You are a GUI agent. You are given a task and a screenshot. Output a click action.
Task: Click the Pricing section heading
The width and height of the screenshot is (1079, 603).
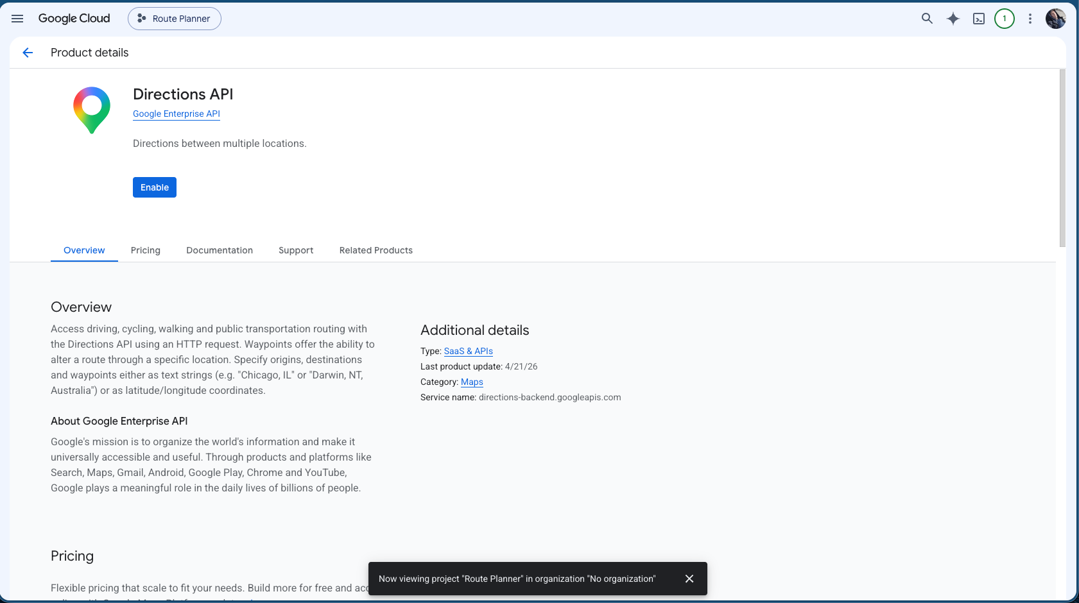(x=72, y=556)
